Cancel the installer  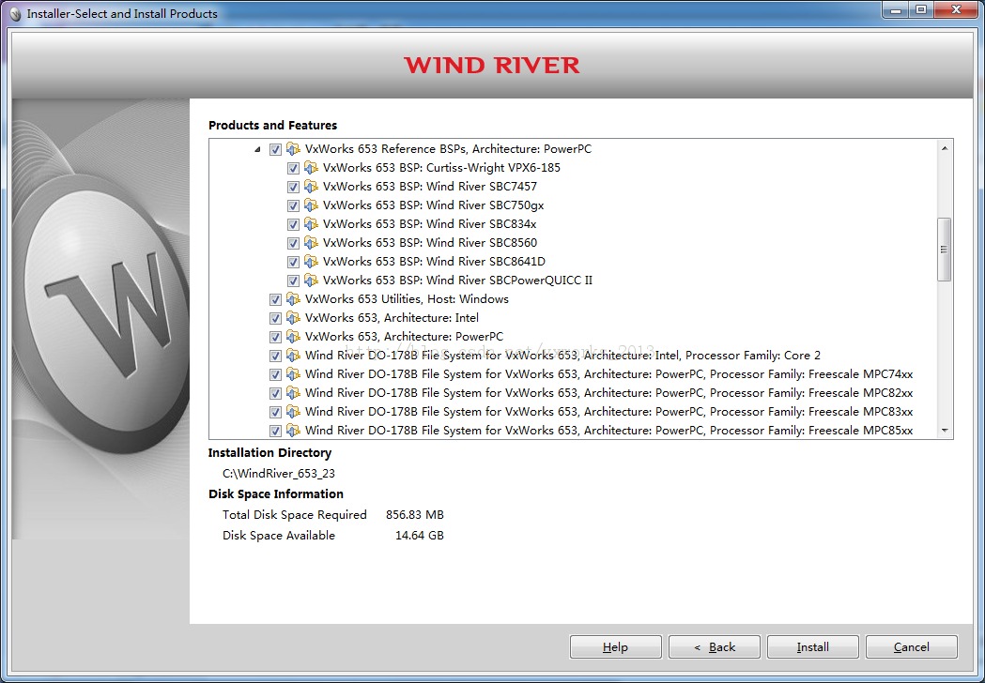[912, 647]
